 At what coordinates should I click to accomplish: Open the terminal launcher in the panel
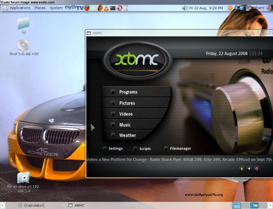[113, 8]
